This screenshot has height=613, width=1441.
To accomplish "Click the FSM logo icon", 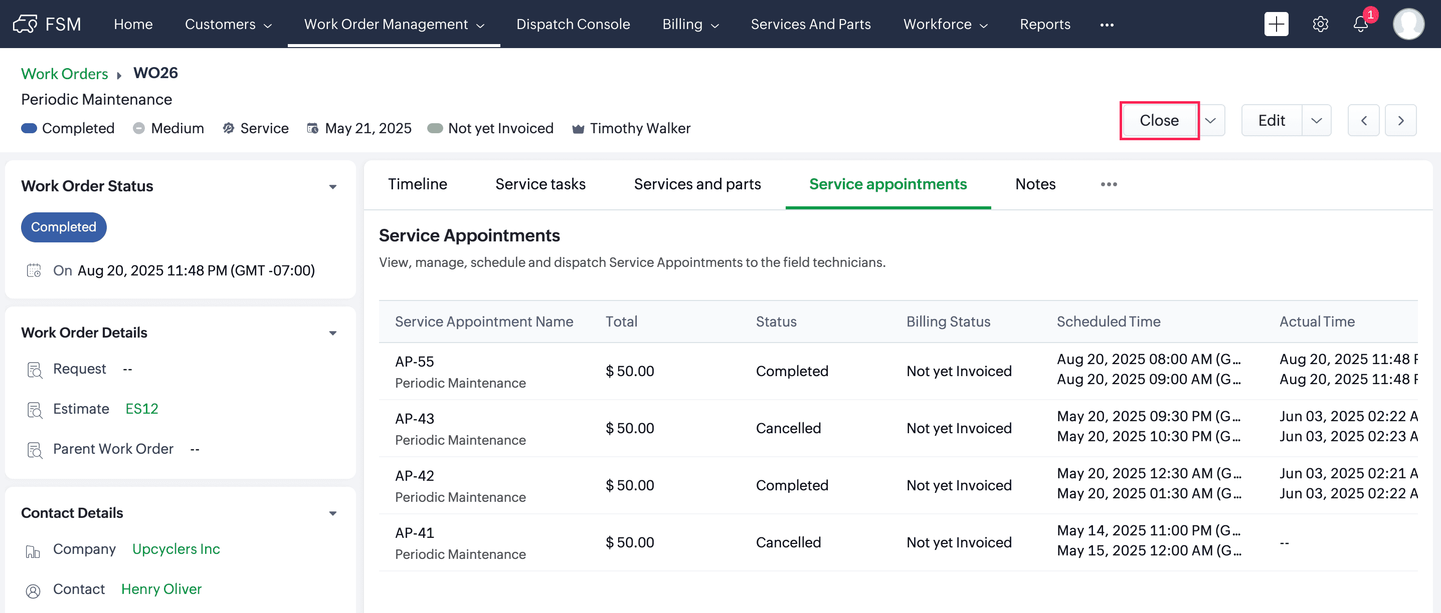I will (25, 24).
